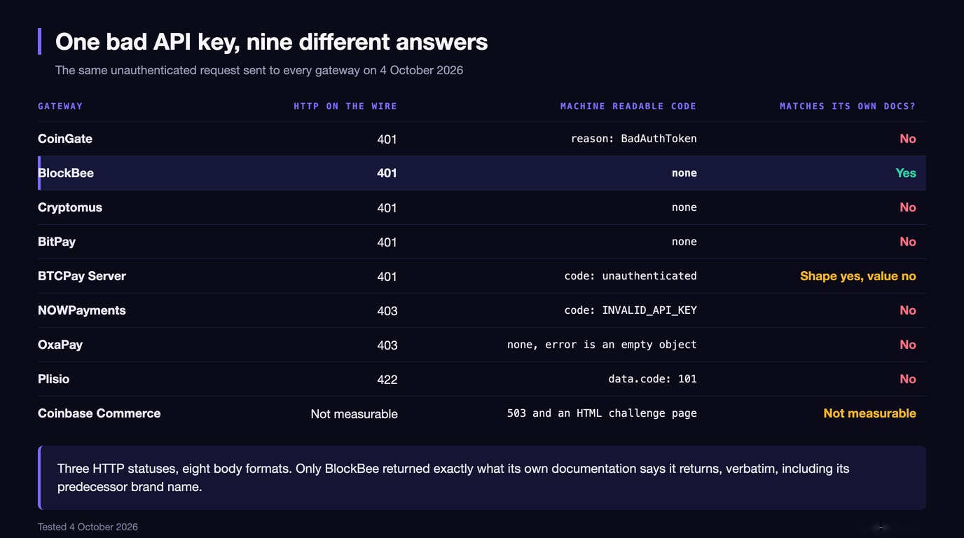Select the Cryptomus gateway name
Image resolution: width=964 pixels, height=538 pixels.
click(70, 207)
